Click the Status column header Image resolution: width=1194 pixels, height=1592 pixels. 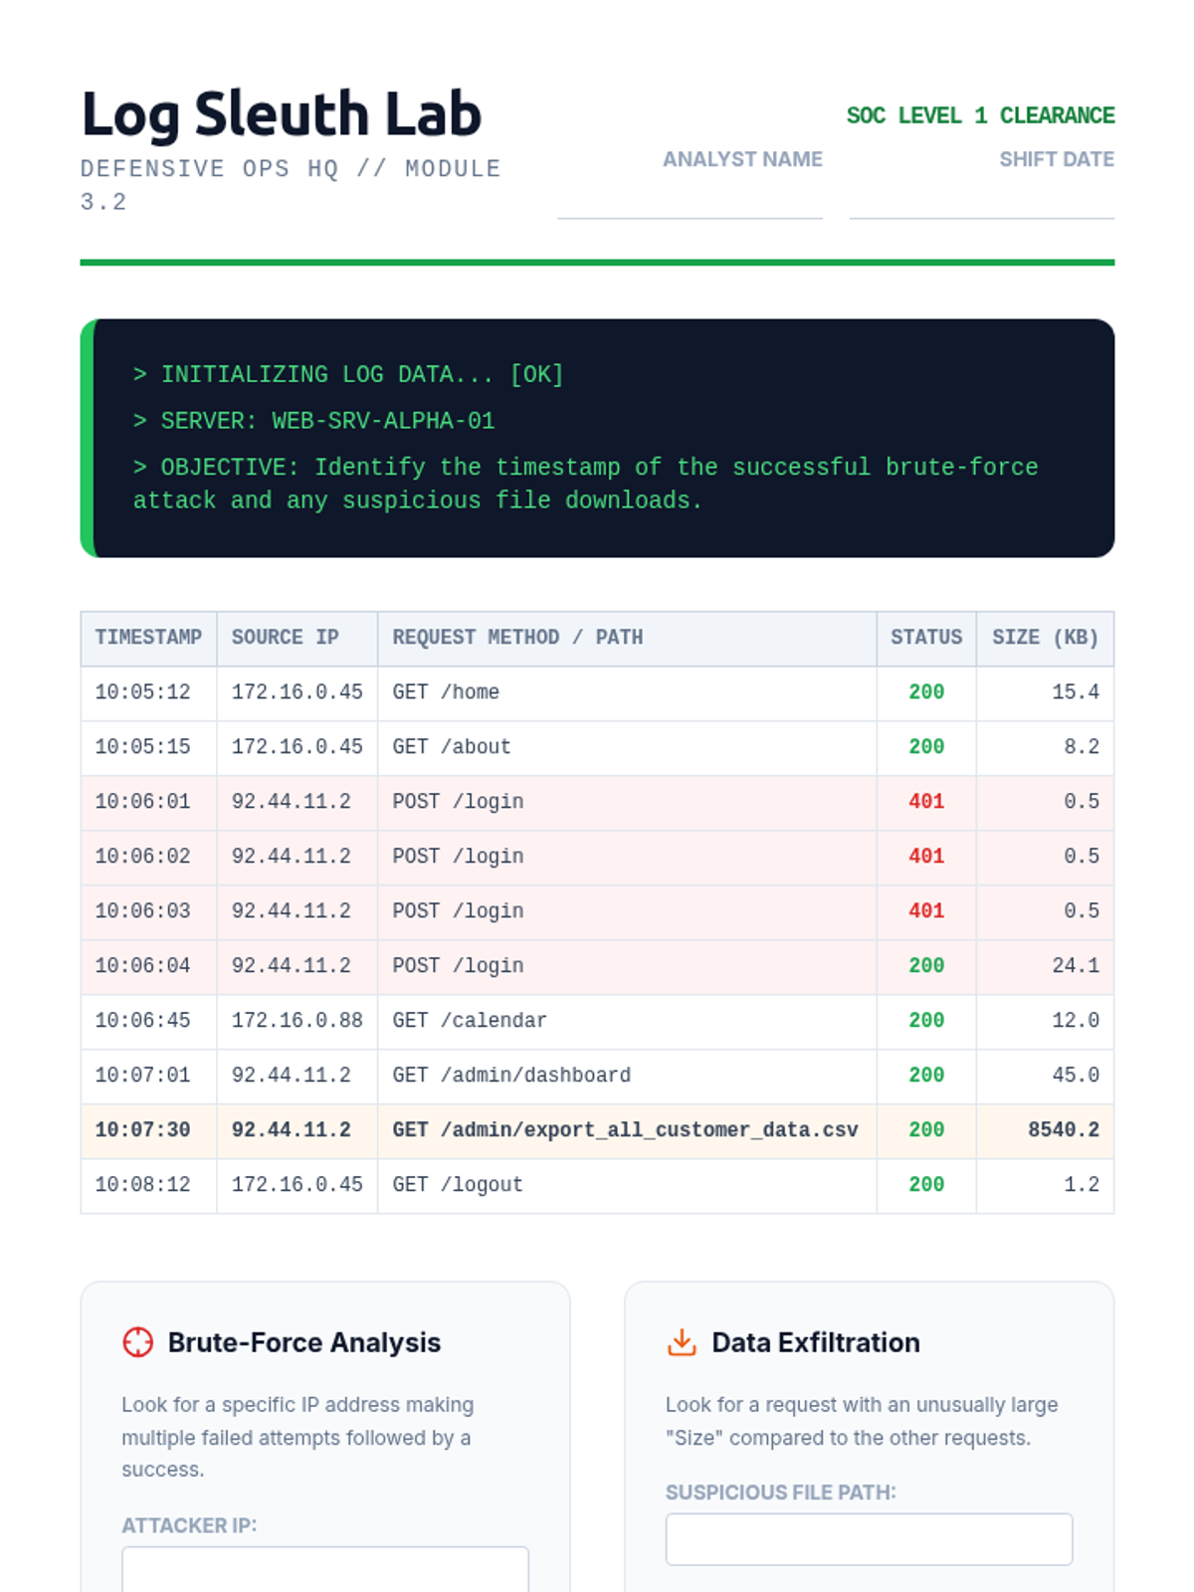click(925, 638)
